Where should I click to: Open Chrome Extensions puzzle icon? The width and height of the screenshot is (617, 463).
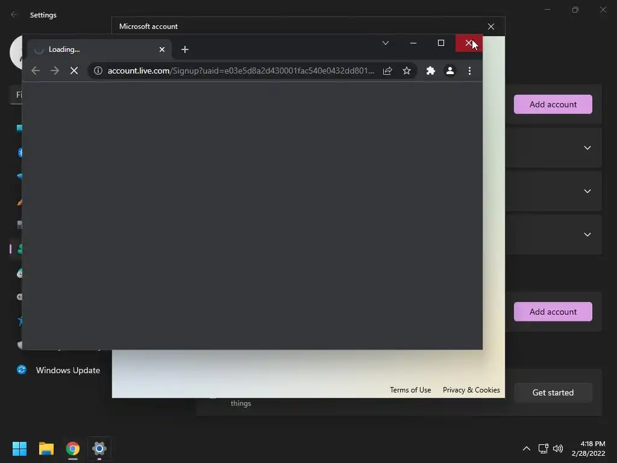point(431,71)
